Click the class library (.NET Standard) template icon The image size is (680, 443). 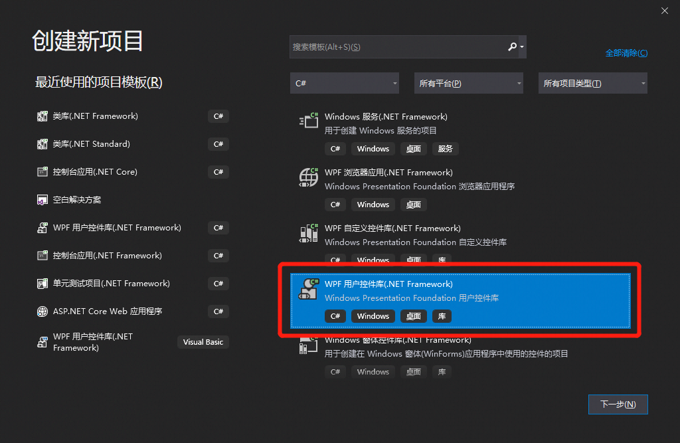pos(42,144)
